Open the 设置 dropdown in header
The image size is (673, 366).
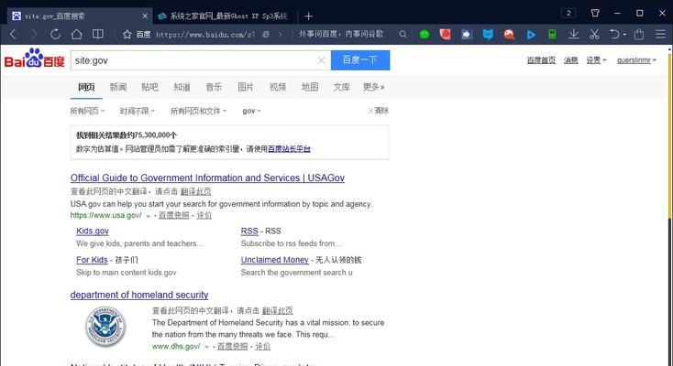[596, 60]
